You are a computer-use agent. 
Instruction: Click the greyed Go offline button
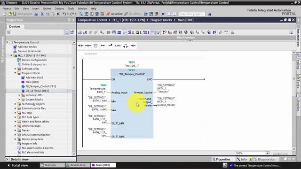pos(133,14)
